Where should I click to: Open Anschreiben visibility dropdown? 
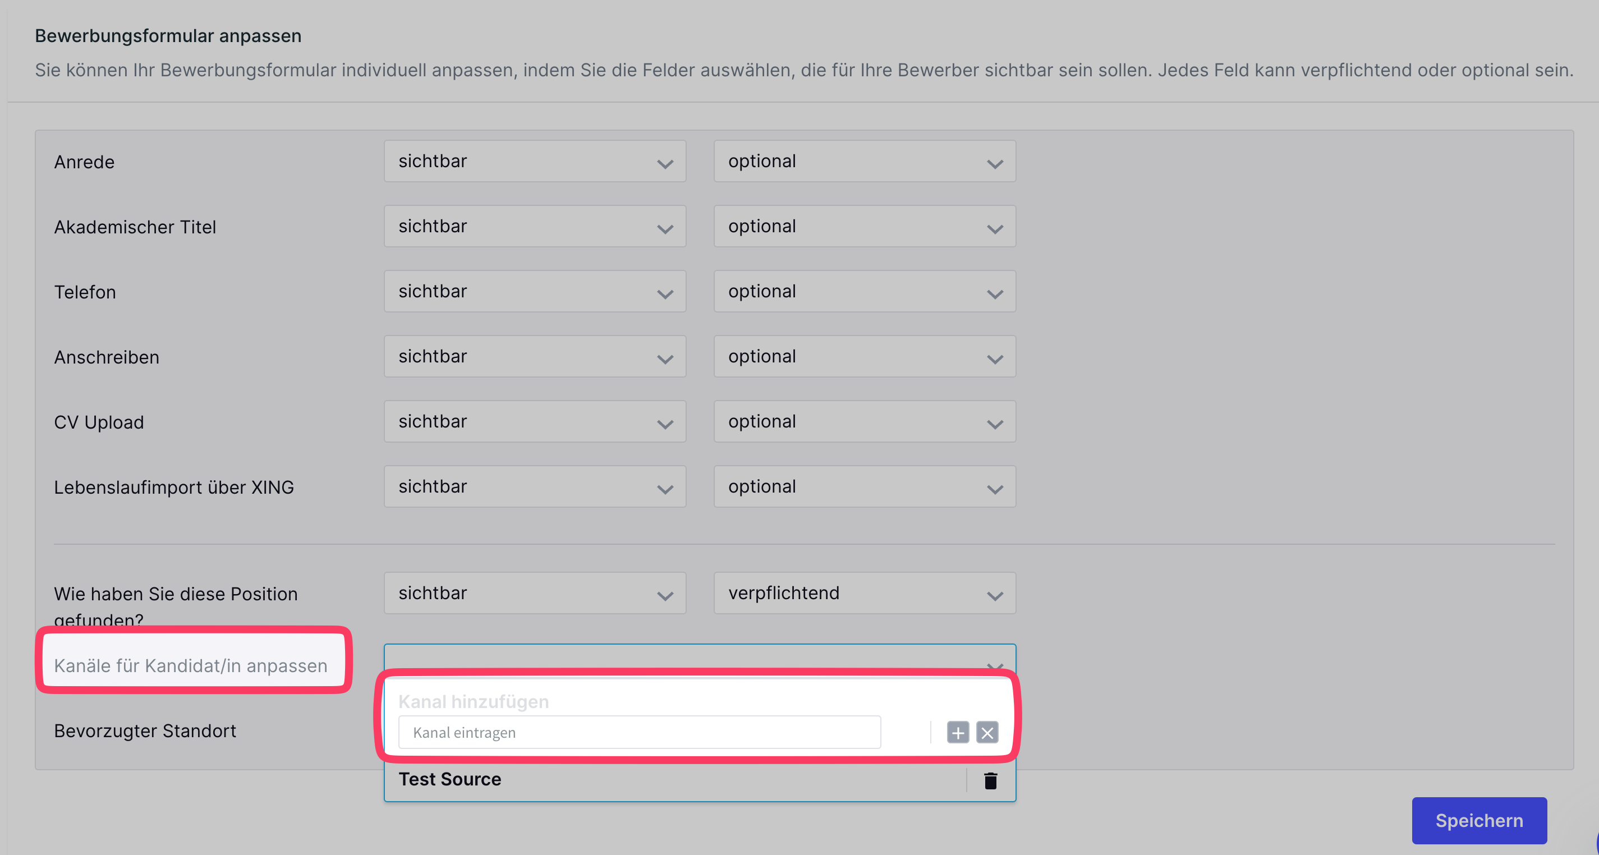535,357
